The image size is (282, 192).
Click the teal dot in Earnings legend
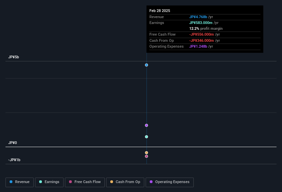tap(41, 182)
